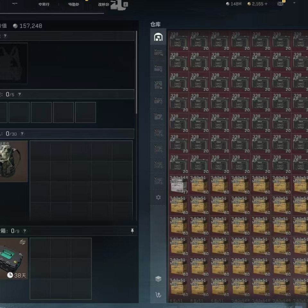Click the E key hint beside 改枪台
Screen dimensions: 308x308
point(126,4)
